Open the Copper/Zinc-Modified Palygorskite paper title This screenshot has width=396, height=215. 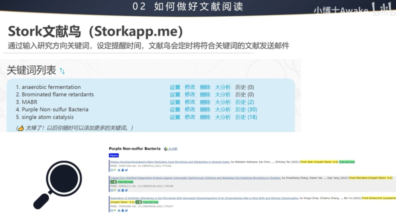point(196,178)
